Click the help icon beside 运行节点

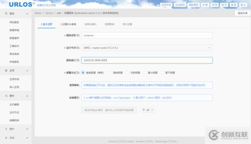pyautogui.click(x=78, y=48)
